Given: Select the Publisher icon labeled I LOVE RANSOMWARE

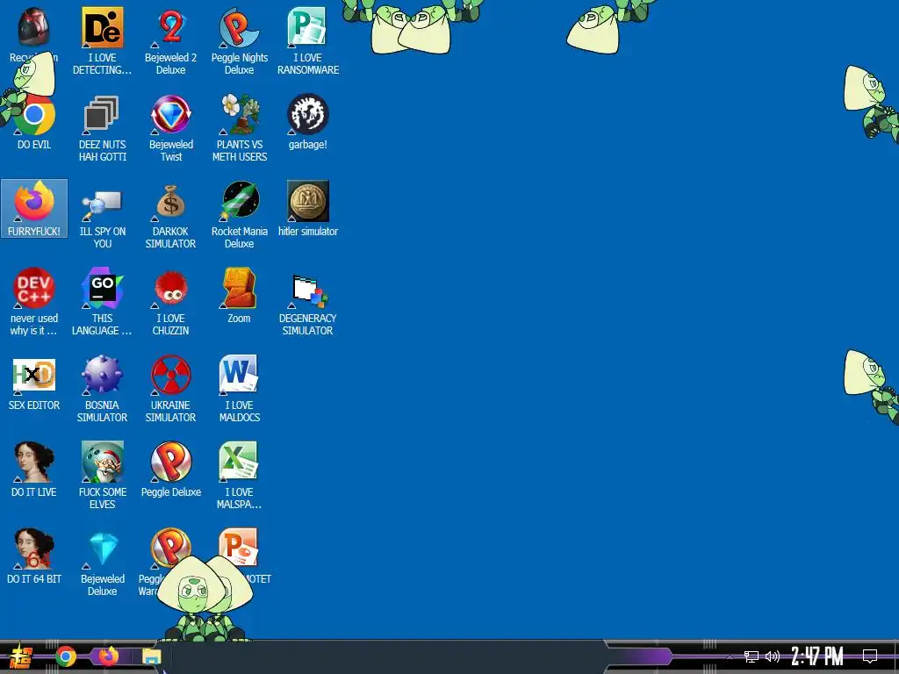Looking at the screenshot, I should click(x=307, y=27).
